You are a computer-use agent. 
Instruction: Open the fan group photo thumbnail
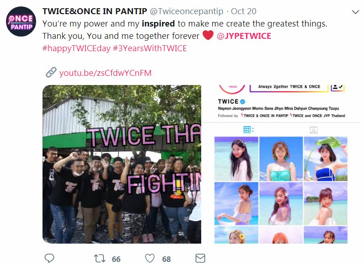click(x=122, y=165)
